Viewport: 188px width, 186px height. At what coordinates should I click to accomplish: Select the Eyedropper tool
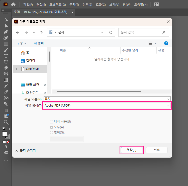pyautogui.click(x=6, y=92)
